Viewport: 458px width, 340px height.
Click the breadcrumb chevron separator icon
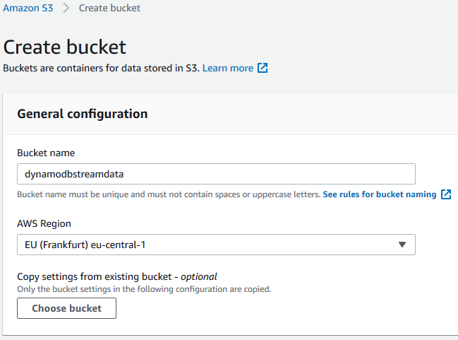coord(66,8)
